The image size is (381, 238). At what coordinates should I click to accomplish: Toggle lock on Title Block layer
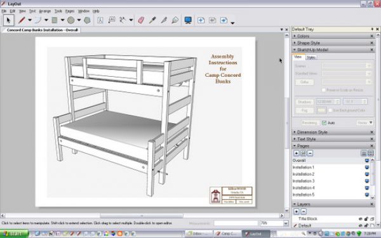[366, 219]
